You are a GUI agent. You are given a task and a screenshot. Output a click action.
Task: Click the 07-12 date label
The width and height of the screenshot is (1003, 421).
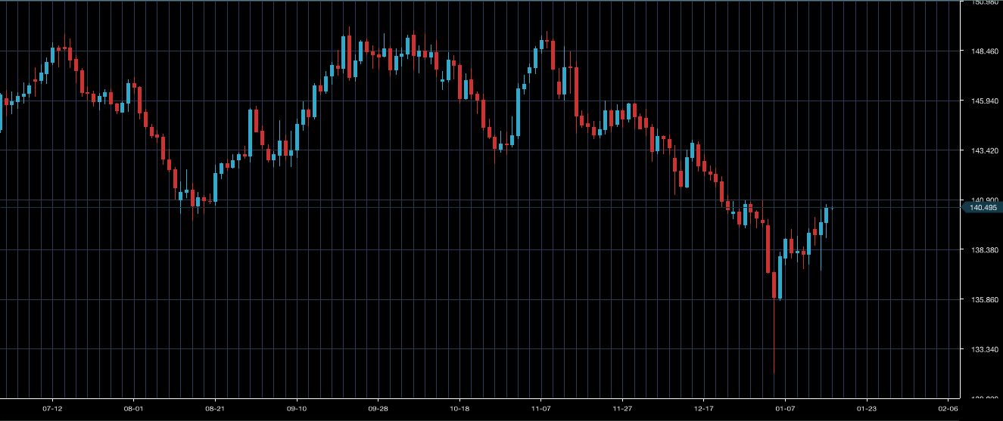(x=52, y=407)
